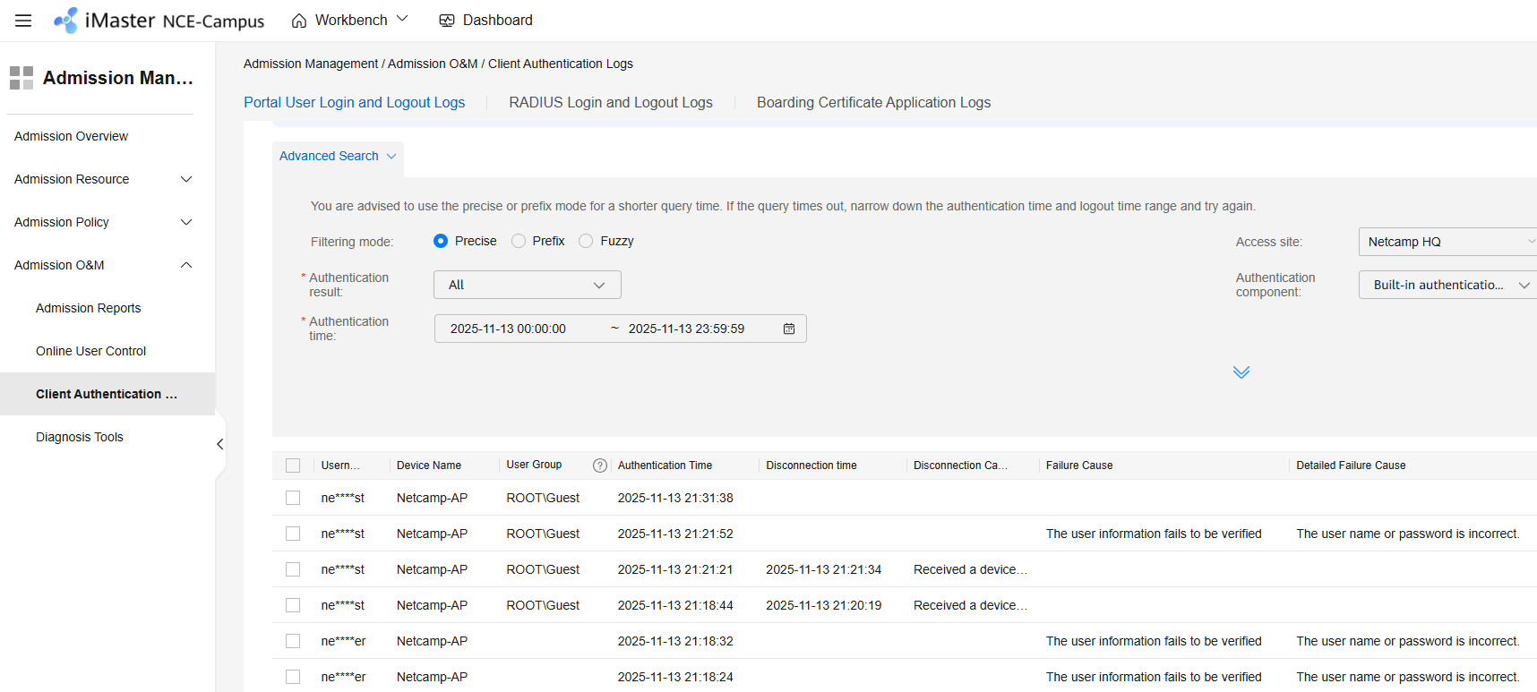Check the row authenticated at 21:31:38
Viewport: 1537px width, 692px height.
[x=293, y=498]
